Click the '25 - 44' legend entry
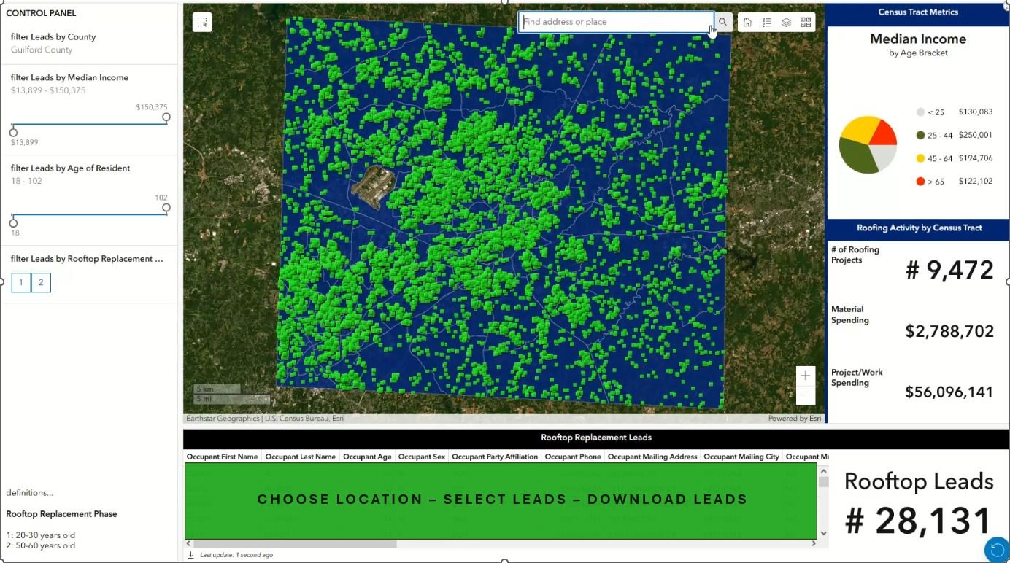This screenshot has height=563, width=1010. pyautogui.click(x=955, y=135)
